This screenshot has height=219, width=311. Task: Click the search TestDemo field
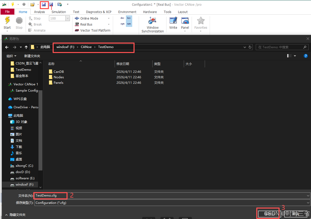click(x=282, y=47)
